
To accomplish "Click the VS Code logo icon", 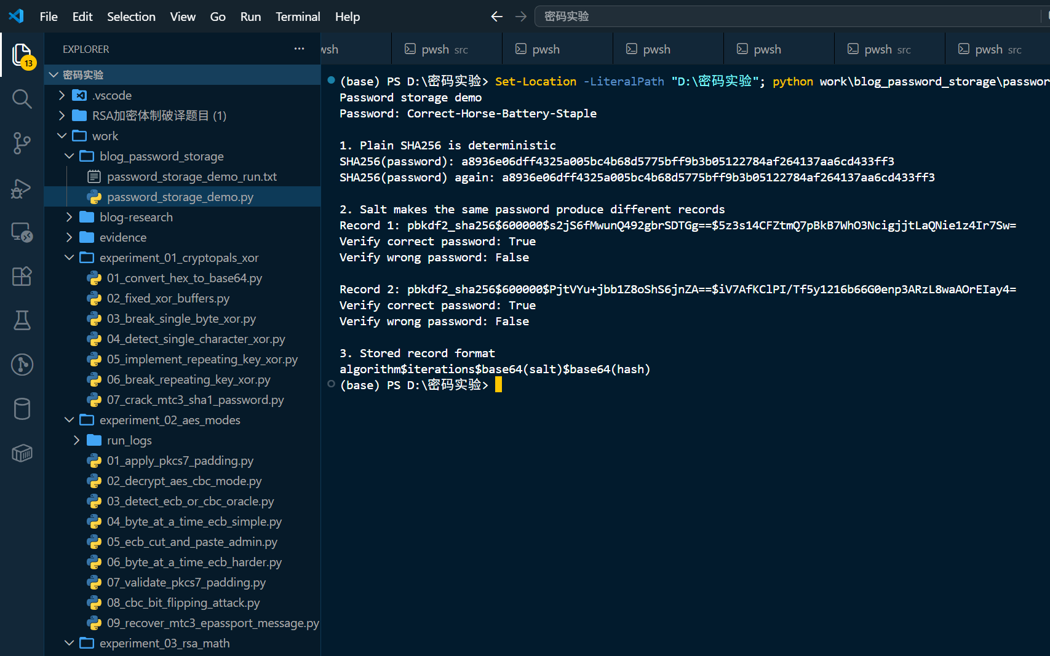I will 17,16.
